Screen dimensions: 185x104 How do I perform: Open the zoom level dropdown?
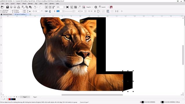[64, 7]
